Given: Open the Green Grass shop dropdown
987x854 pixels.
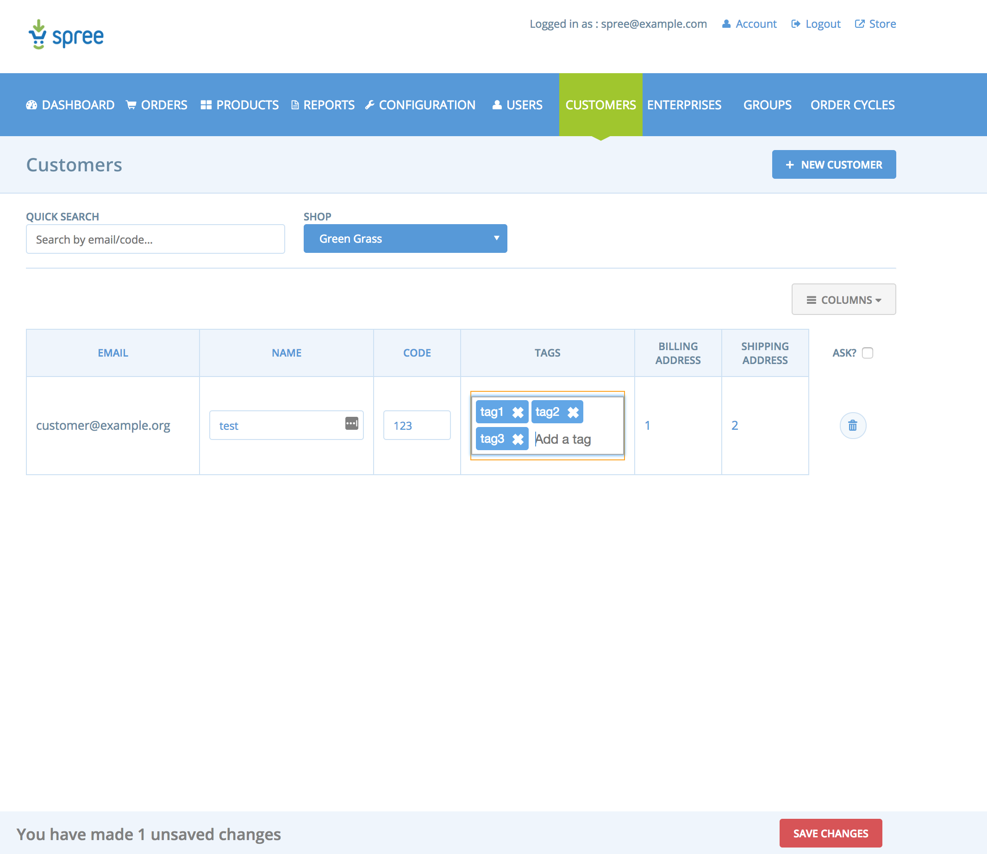Looking at the screenshot, I should [x=405, y=239].
